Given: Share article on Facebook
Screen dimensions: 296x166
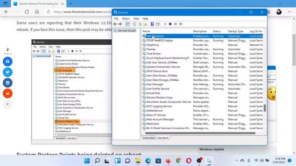Looking at the screenshot, I should click(x=7, y=61).
